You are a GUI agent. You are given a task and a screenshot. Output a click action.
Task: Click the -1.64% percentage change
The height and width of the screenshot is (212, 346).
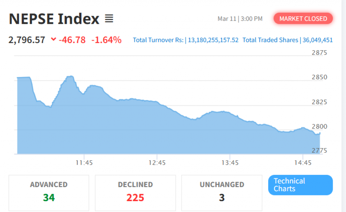106,40
